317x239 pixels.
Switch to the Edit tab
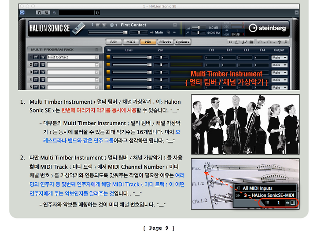pyautogui.click(x=114, y=42)
